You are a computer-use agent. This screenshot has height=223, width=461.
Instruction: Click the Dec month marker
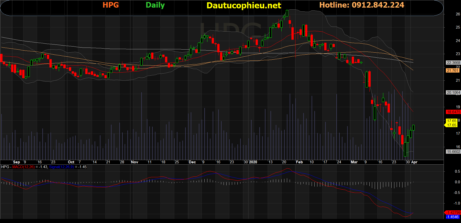192,162
